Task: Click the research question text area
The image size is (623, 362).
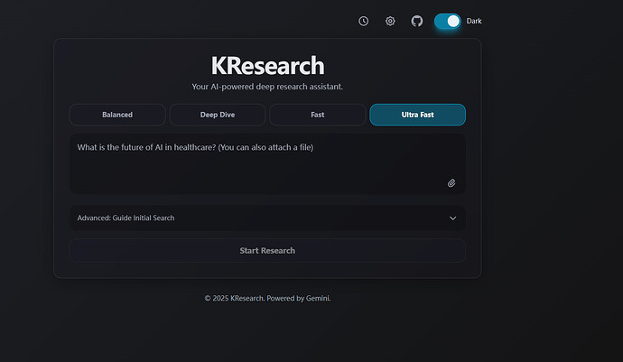Action: [x=267, y=163]
